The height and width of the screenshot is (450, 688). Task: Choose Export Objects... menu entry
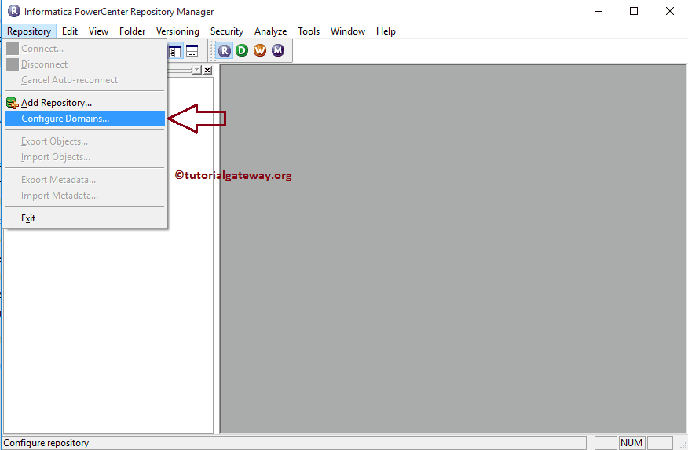[x=85, y=141]
